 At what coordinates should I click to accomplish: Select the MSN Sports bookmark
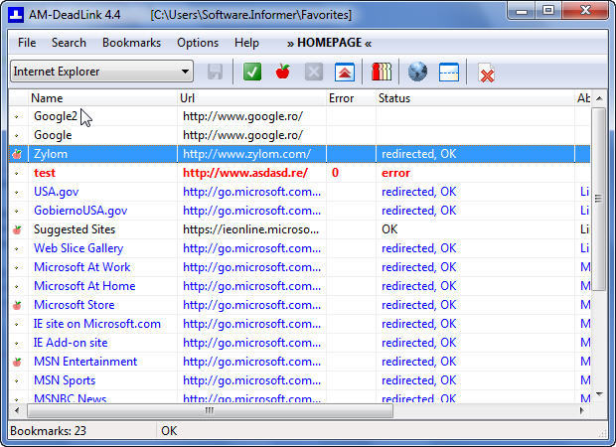coord(65,380)
